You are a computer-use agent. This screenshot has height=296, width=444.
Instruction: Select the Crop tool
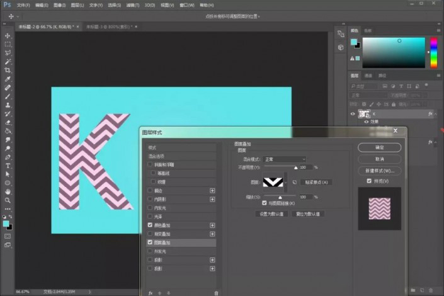click(8, 70)
